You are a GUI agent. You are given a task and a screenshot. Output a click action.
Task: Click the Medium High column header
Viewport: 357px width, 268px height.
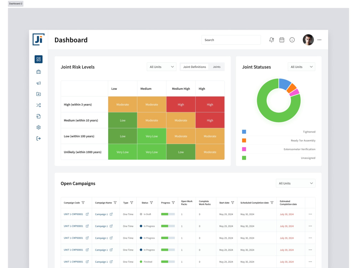tap(181, 89)
